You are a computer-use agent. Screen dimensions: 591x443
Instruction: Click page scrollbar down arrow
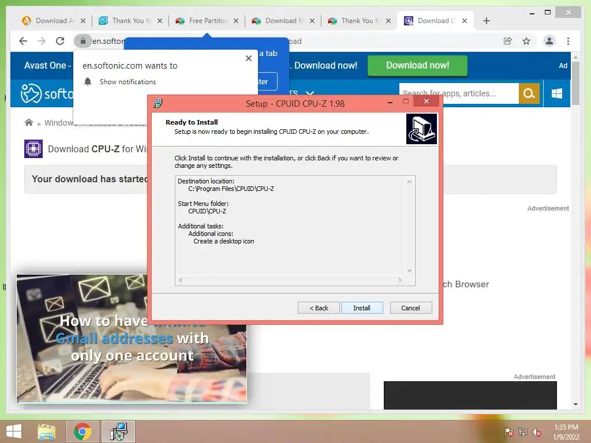click(x=575, y=404)
